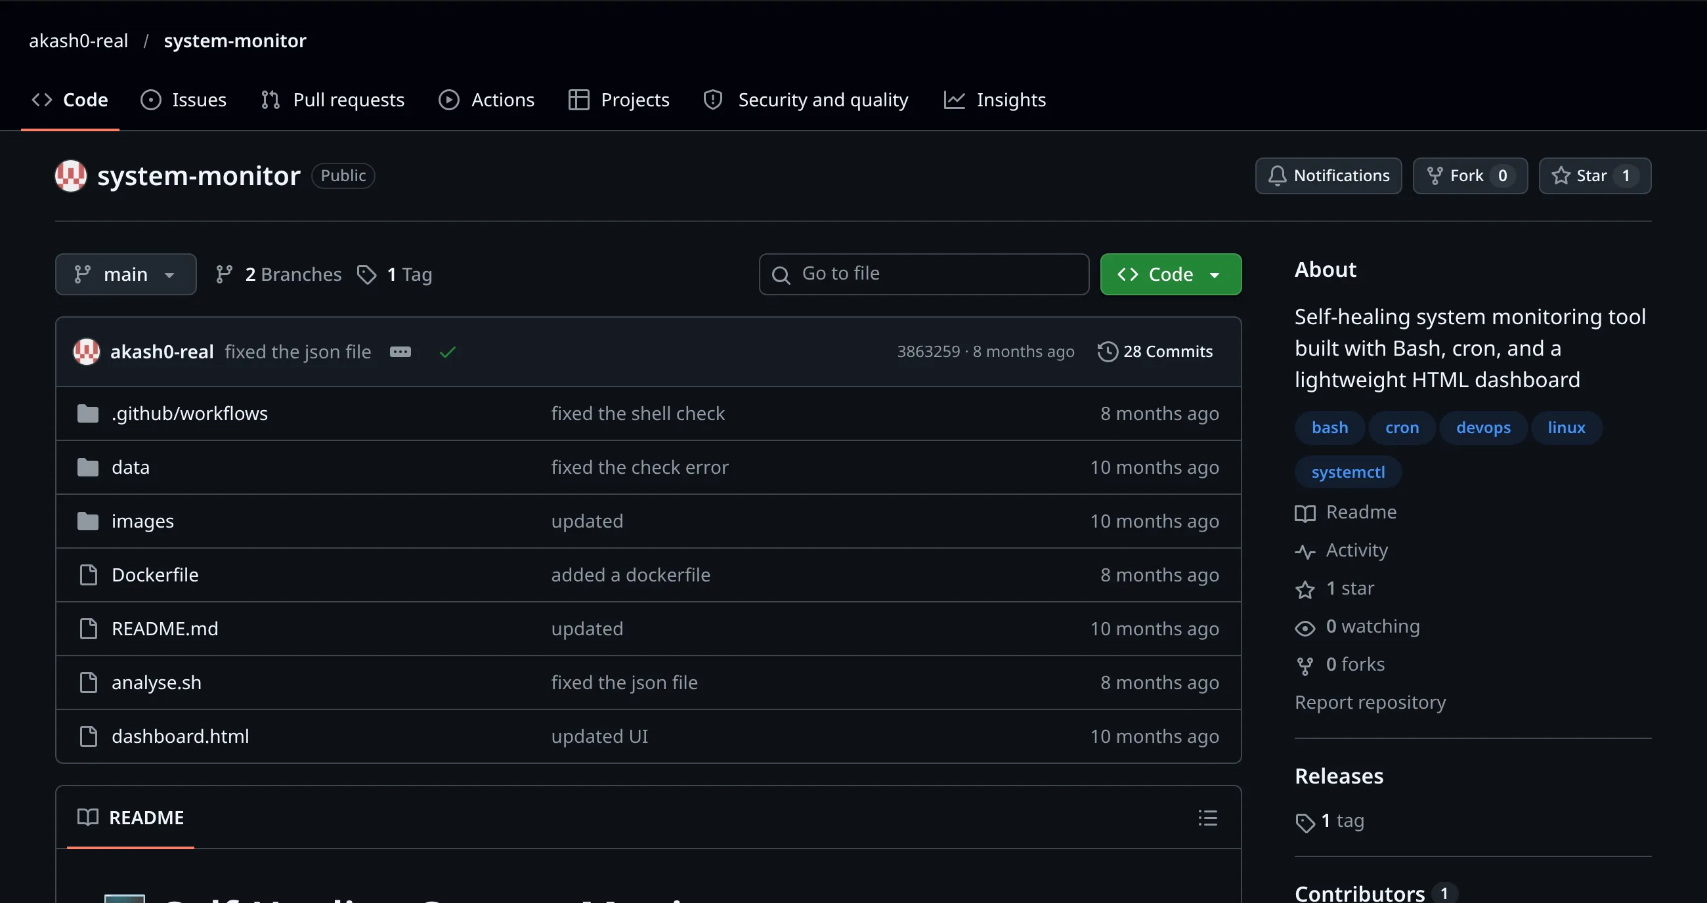
Task: Click the tag icon under Releases
Action: [1305, 822]
